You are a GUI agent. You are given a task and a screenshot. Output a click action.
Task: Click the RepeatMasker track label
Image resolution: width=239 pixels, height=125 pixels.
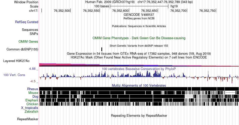[28, 119]
